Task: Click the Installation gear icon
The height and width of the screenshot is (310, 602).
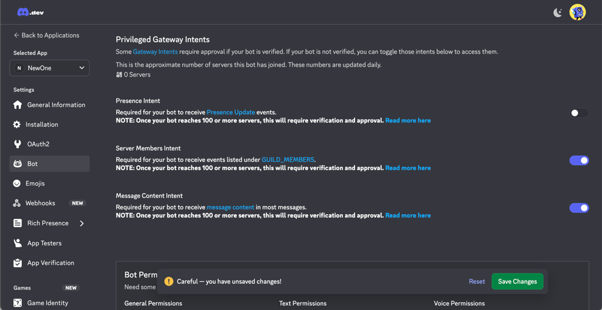Action: click(x=16, y=125)
